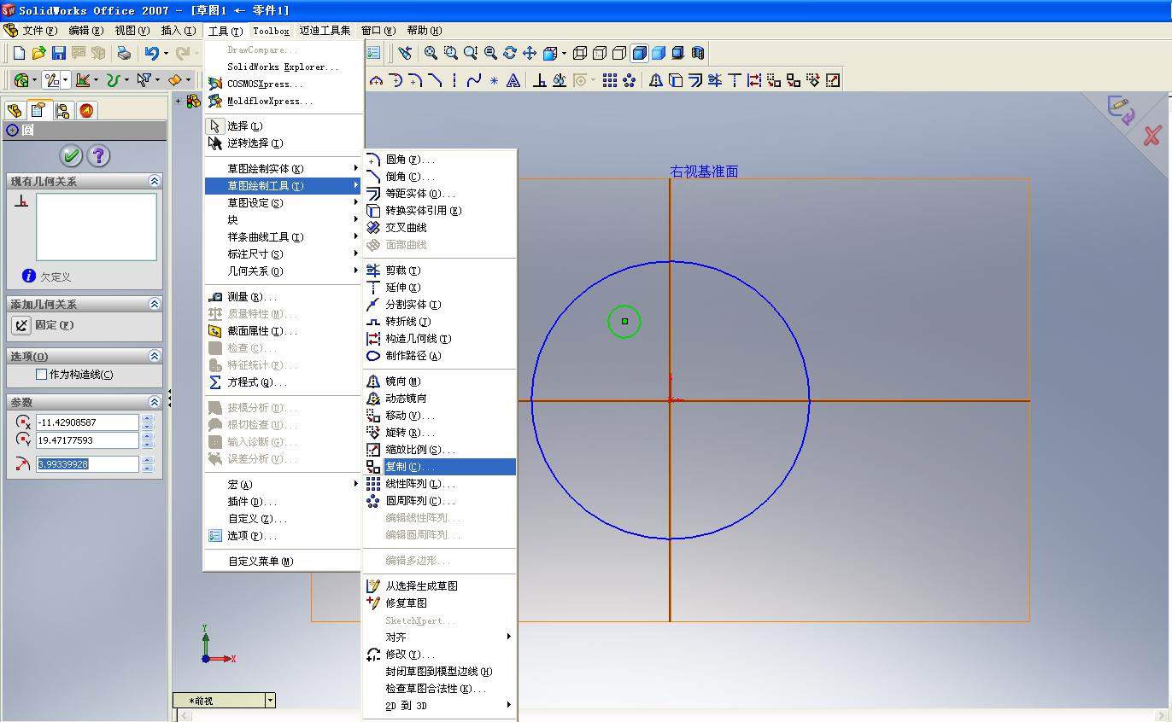Open the 编辑 menu
This screenshot has width=1172, height=722.
click(85, 31)
